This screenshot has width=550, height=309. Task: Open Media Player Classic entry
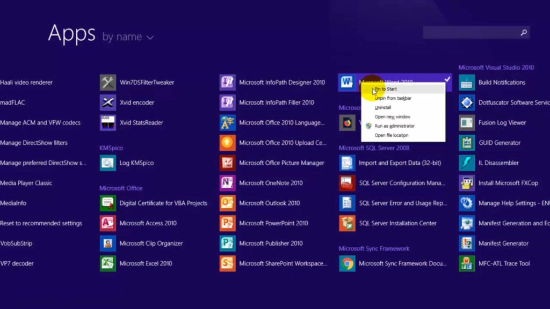(x=26, y=183)
